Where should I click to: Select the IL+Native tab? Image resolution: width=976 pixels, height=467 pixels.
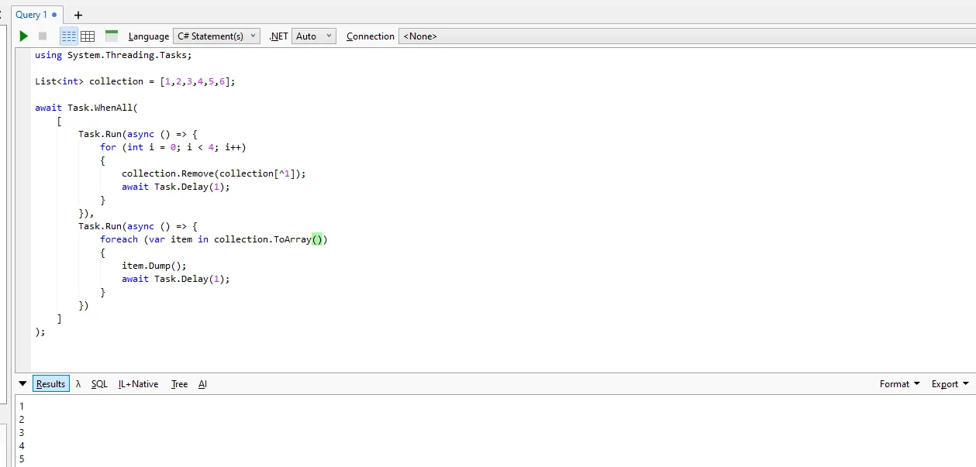[138, 383]
